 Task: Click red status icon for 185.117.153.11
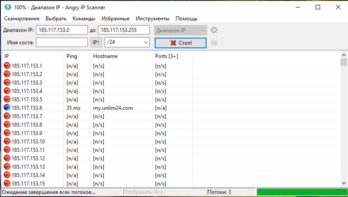(7, 150)
